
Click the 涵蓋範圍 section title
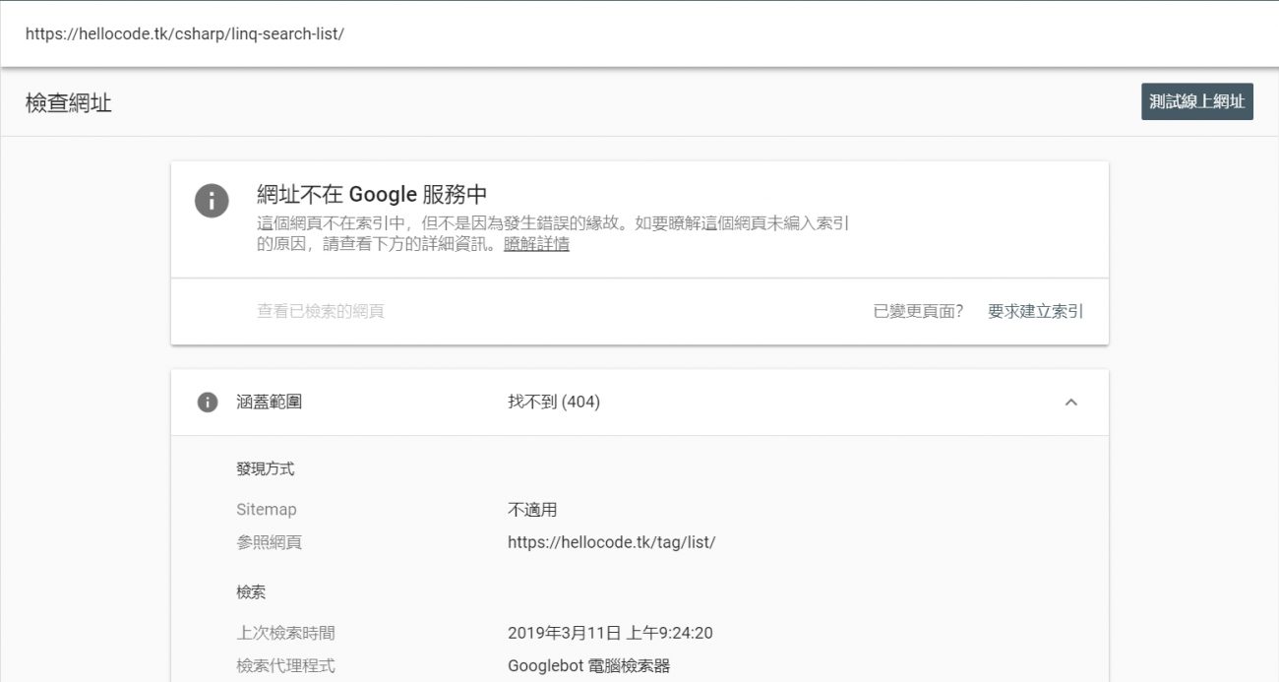[x=270, y=402]
